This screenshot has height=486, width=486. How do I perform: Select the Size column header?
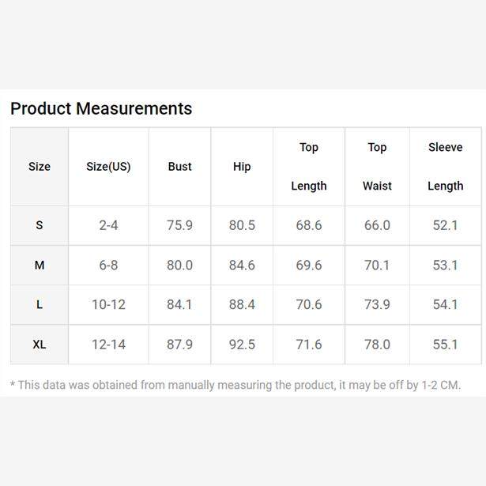(40, 167)
